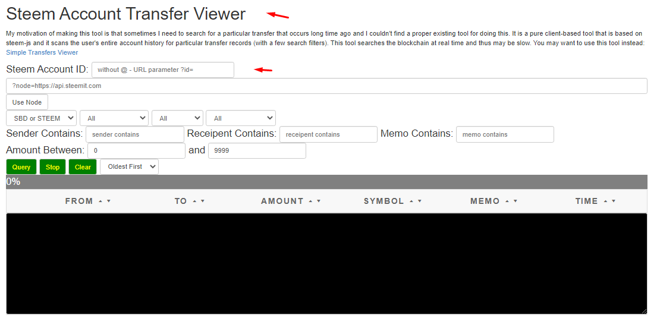Open the SBD or STEEM dropdown
Image resolution: width=660 pixels, height=321 pixels.
tap(41, 118)
